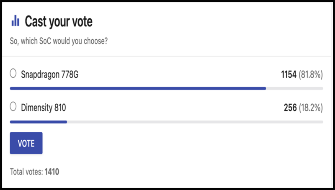Click the "Total votes" label
Viewport: 335px width, 190px height.
[26, 172]
